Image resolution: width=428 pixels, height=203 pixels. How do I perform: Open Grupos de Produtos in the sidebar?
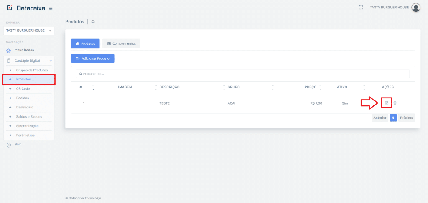tap(32, 70)
